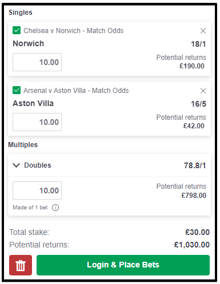The height and width of the screenshot is (284, 220).
Task: Clear the betslip with the red trash icon
Action: (x=21, y=265)
